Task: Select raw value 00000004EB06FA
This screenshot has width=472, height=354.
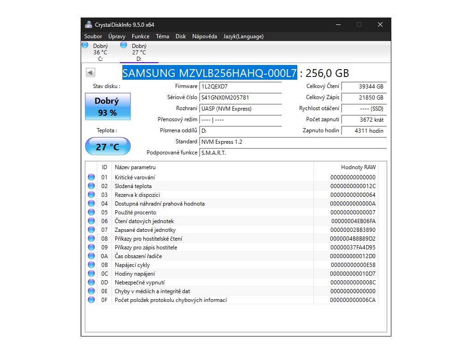Action: tap(354, 221)
